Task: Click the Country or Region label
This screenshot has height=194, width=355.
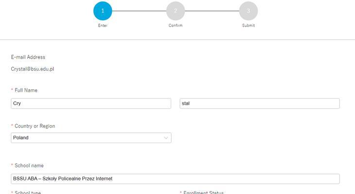Action: [x=35, y=126]
